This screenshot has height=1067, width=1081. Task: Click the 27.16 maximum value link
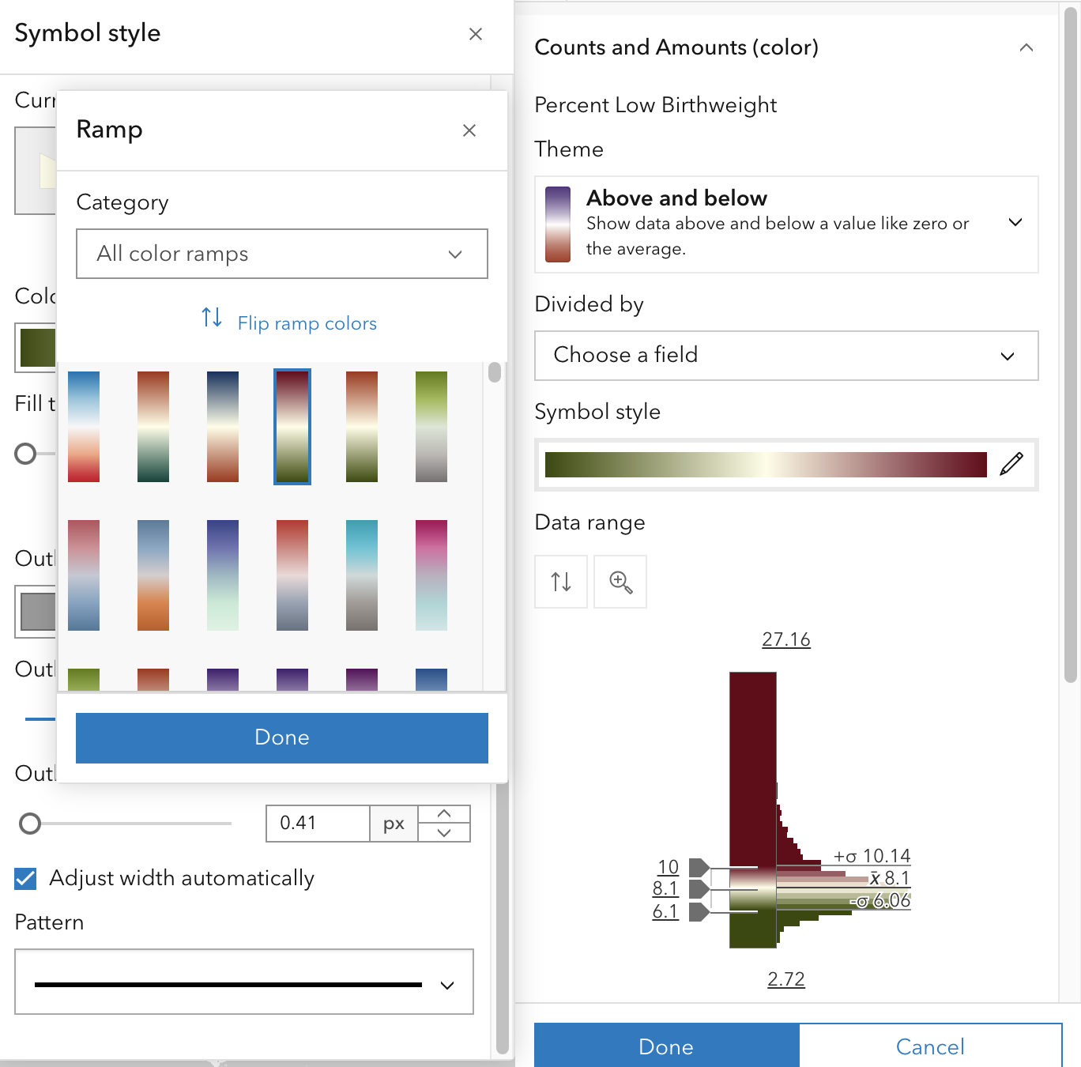click(x=786, y=639)
